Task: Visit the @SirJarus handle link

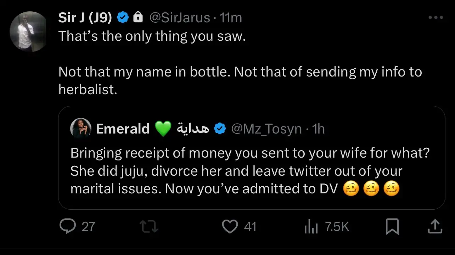Action: 180,18
